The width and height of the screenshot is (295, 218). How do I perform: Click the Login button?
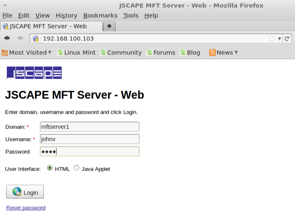point(25,192)
